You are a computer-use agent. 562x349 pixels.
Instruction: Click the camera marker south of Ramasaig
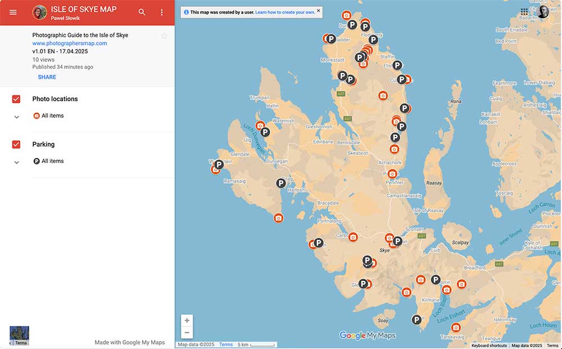tap(279, 218)
